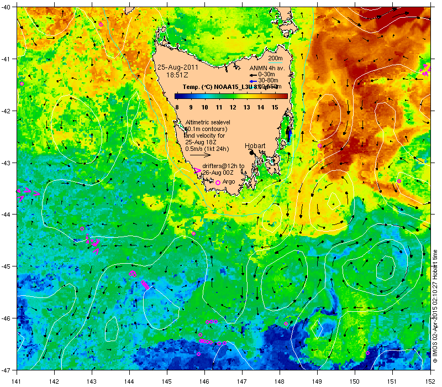The width and height of the screenshot is (442, 387).
Task: Click the green middle of the temperature colorbar
Action: click(231, 96)
